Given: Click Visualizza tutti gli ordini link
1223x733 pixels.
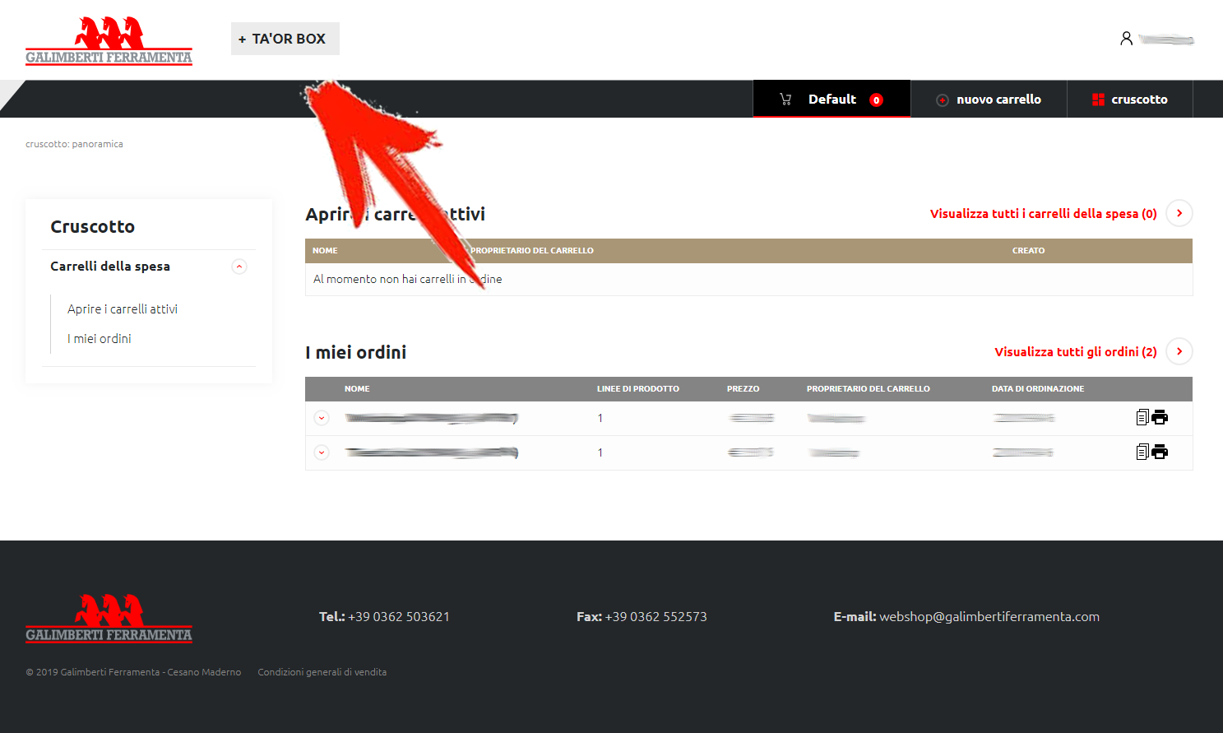Looking at the screenshot, I should click(1075, 352).
